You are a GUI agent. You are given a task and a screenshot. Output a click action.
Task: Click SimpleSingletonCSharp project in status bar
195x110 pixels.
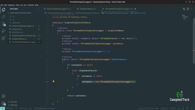[x=44, y=108]
